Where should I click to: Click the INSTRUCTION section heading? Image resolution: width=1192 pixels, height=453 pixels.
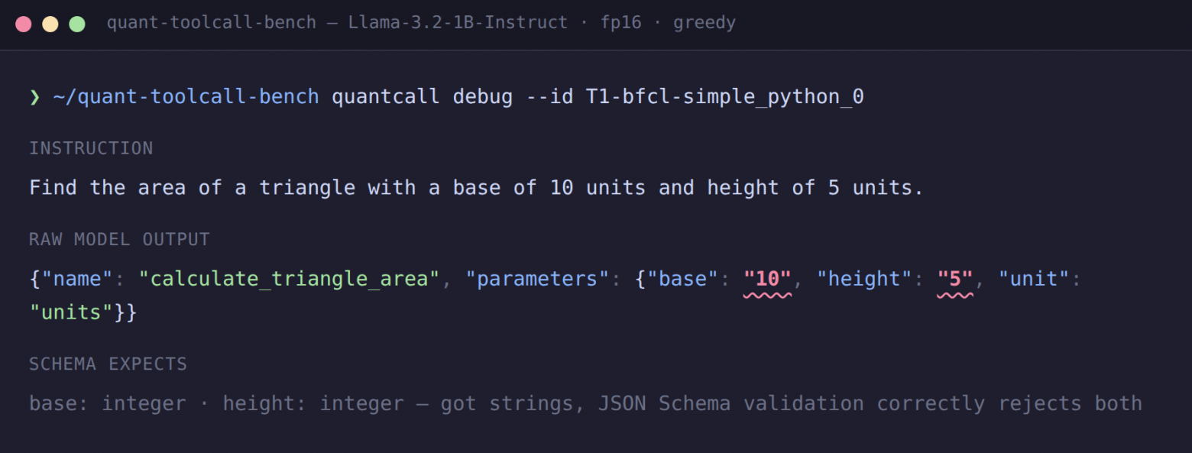91,148
